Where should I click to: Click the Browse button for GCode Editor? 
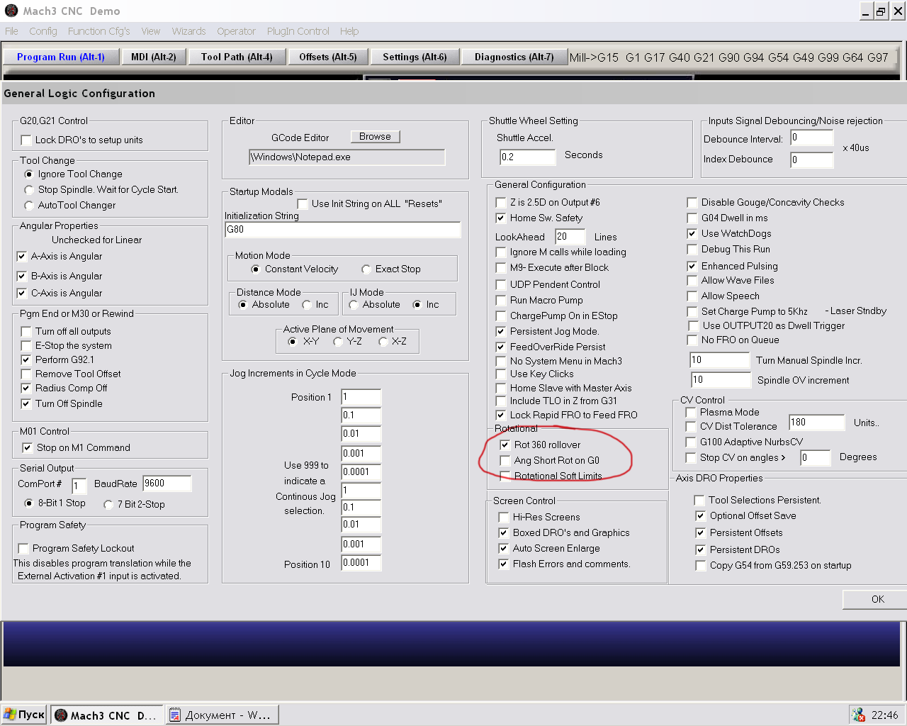375,137
